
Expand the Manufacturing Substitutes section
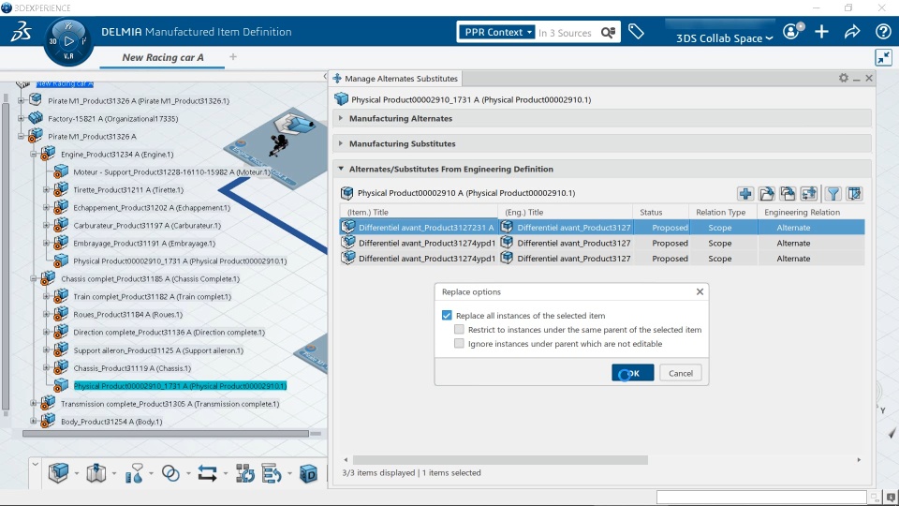point(341,143)
